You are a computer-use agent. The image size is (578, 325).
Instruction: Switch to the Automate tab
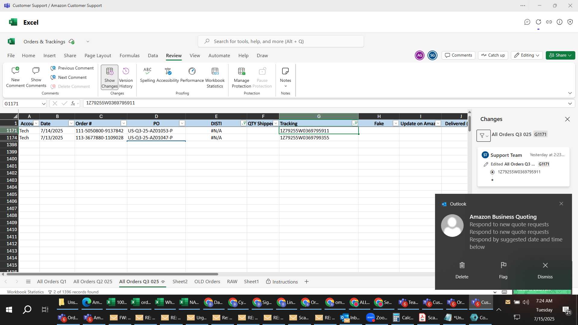click(x=219, y=56)
